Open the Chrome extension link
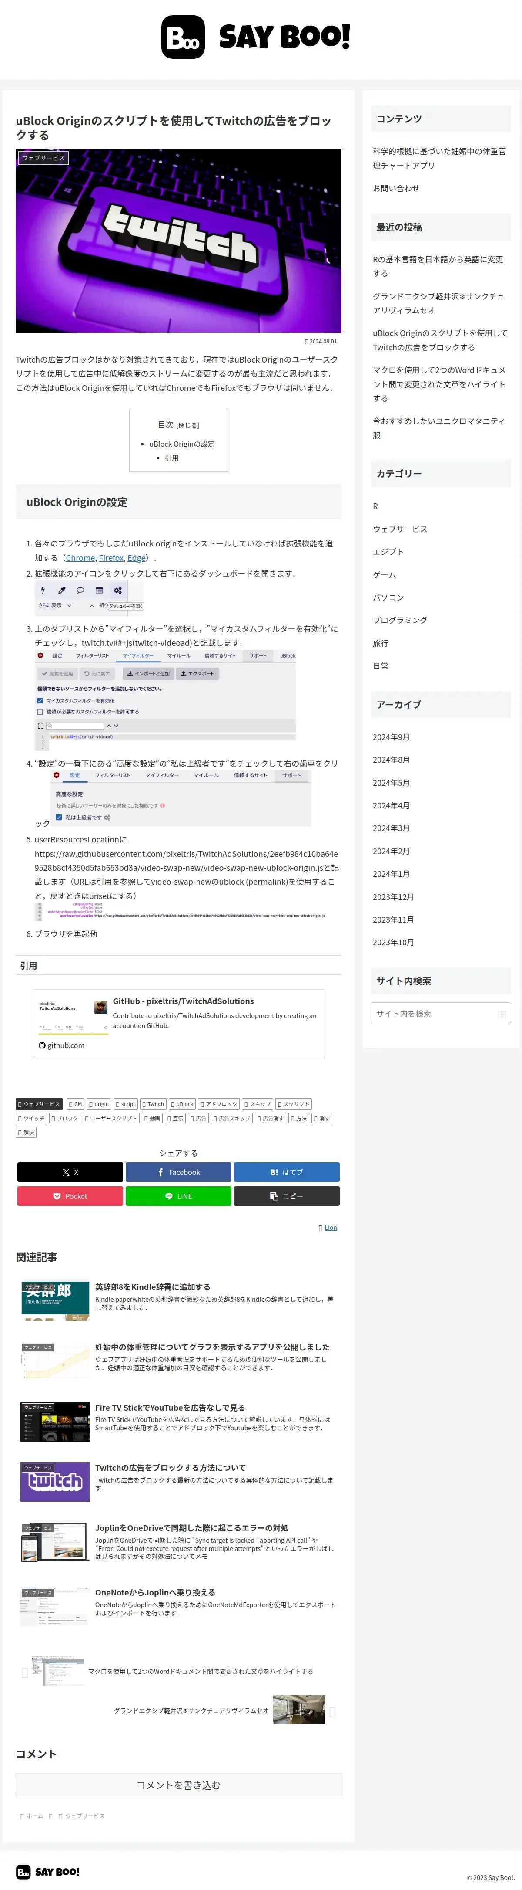This screenshot has height=1890, width=522. click(x=80, y=558)
